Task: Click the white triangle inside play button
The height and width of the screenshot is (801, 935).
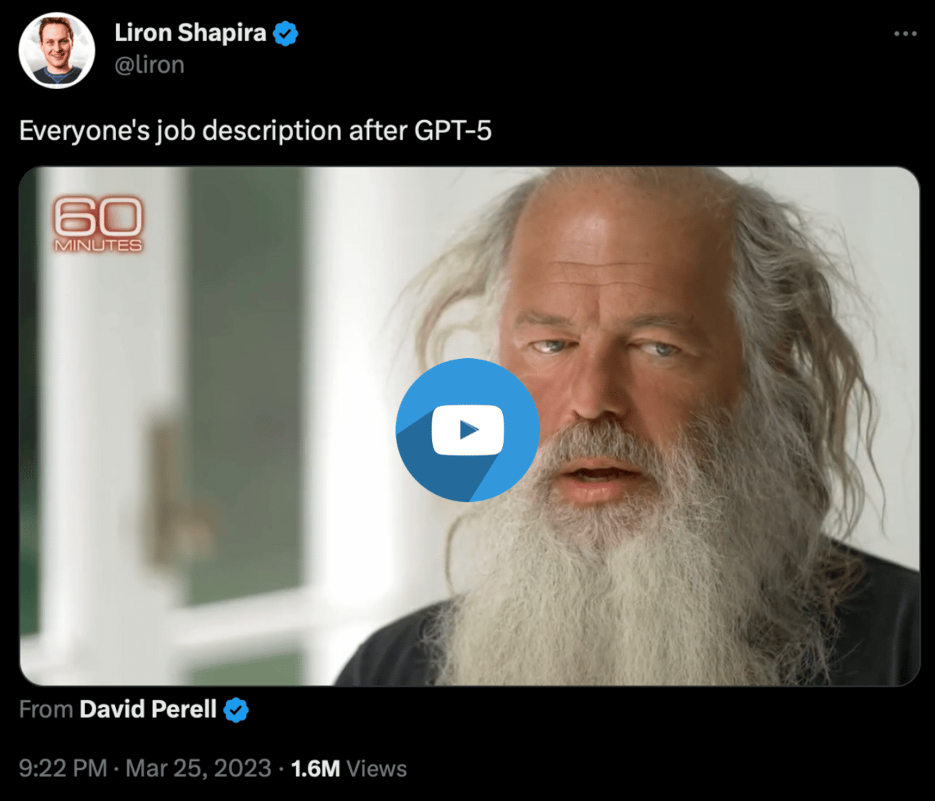Action: tap(469, 430)
